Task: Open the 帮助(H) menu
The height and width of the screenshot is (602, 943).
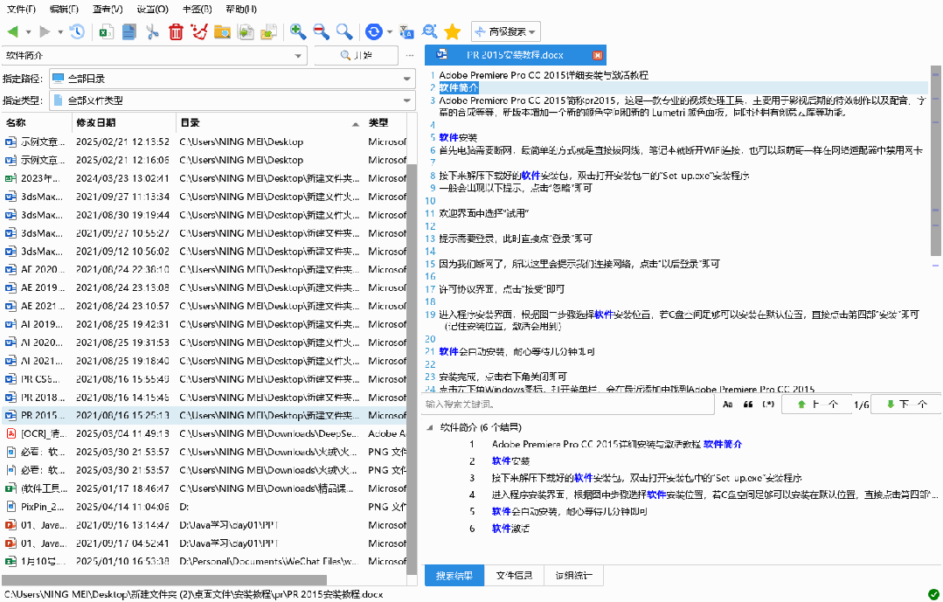Action: (x=242, y=9)
